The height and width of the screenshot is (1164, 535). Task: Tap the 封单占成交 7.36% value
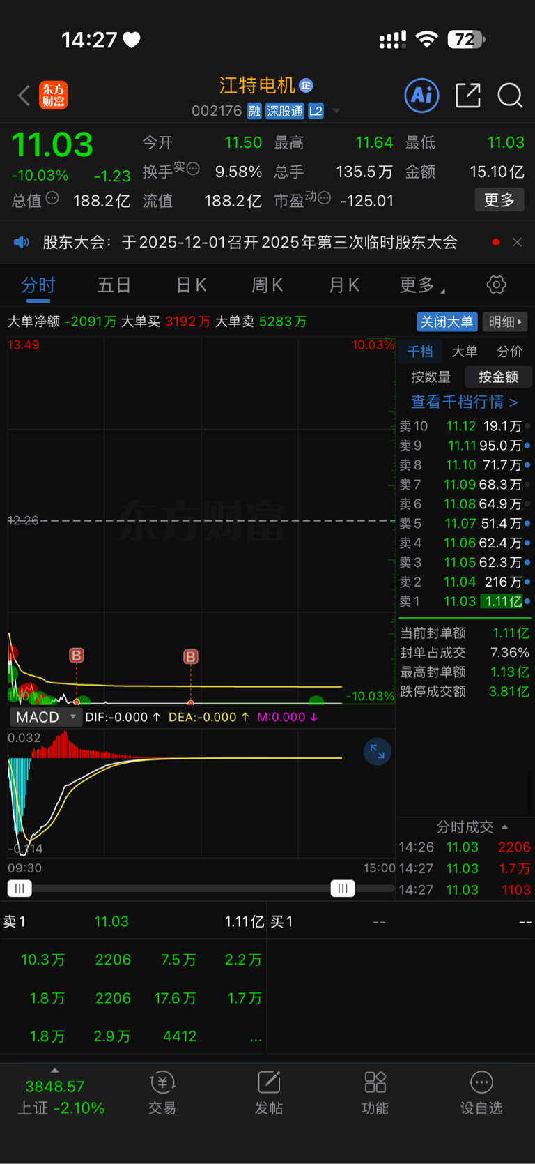coord(510,653)
